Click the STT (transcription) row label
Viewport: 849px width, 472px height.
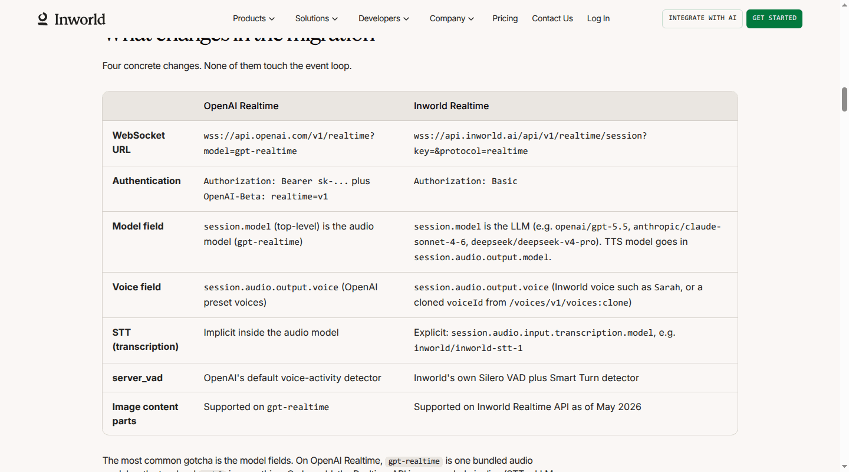pyautogui.click(x=146, y=340)
